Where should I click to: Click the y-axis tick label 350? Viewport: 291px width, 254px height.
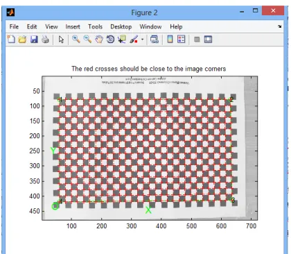35,181
